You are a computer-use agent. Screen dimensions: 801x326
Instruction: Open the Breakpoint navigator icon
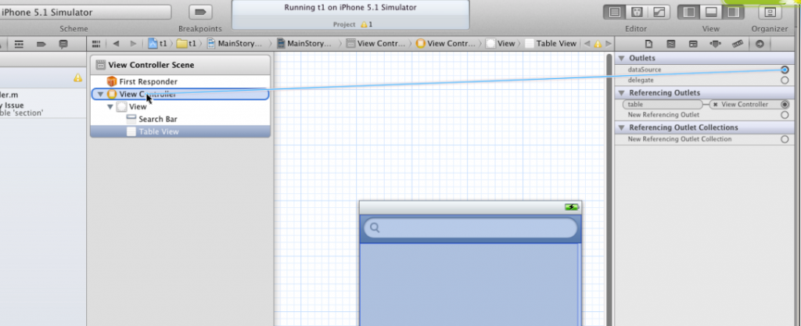[41, 44]
